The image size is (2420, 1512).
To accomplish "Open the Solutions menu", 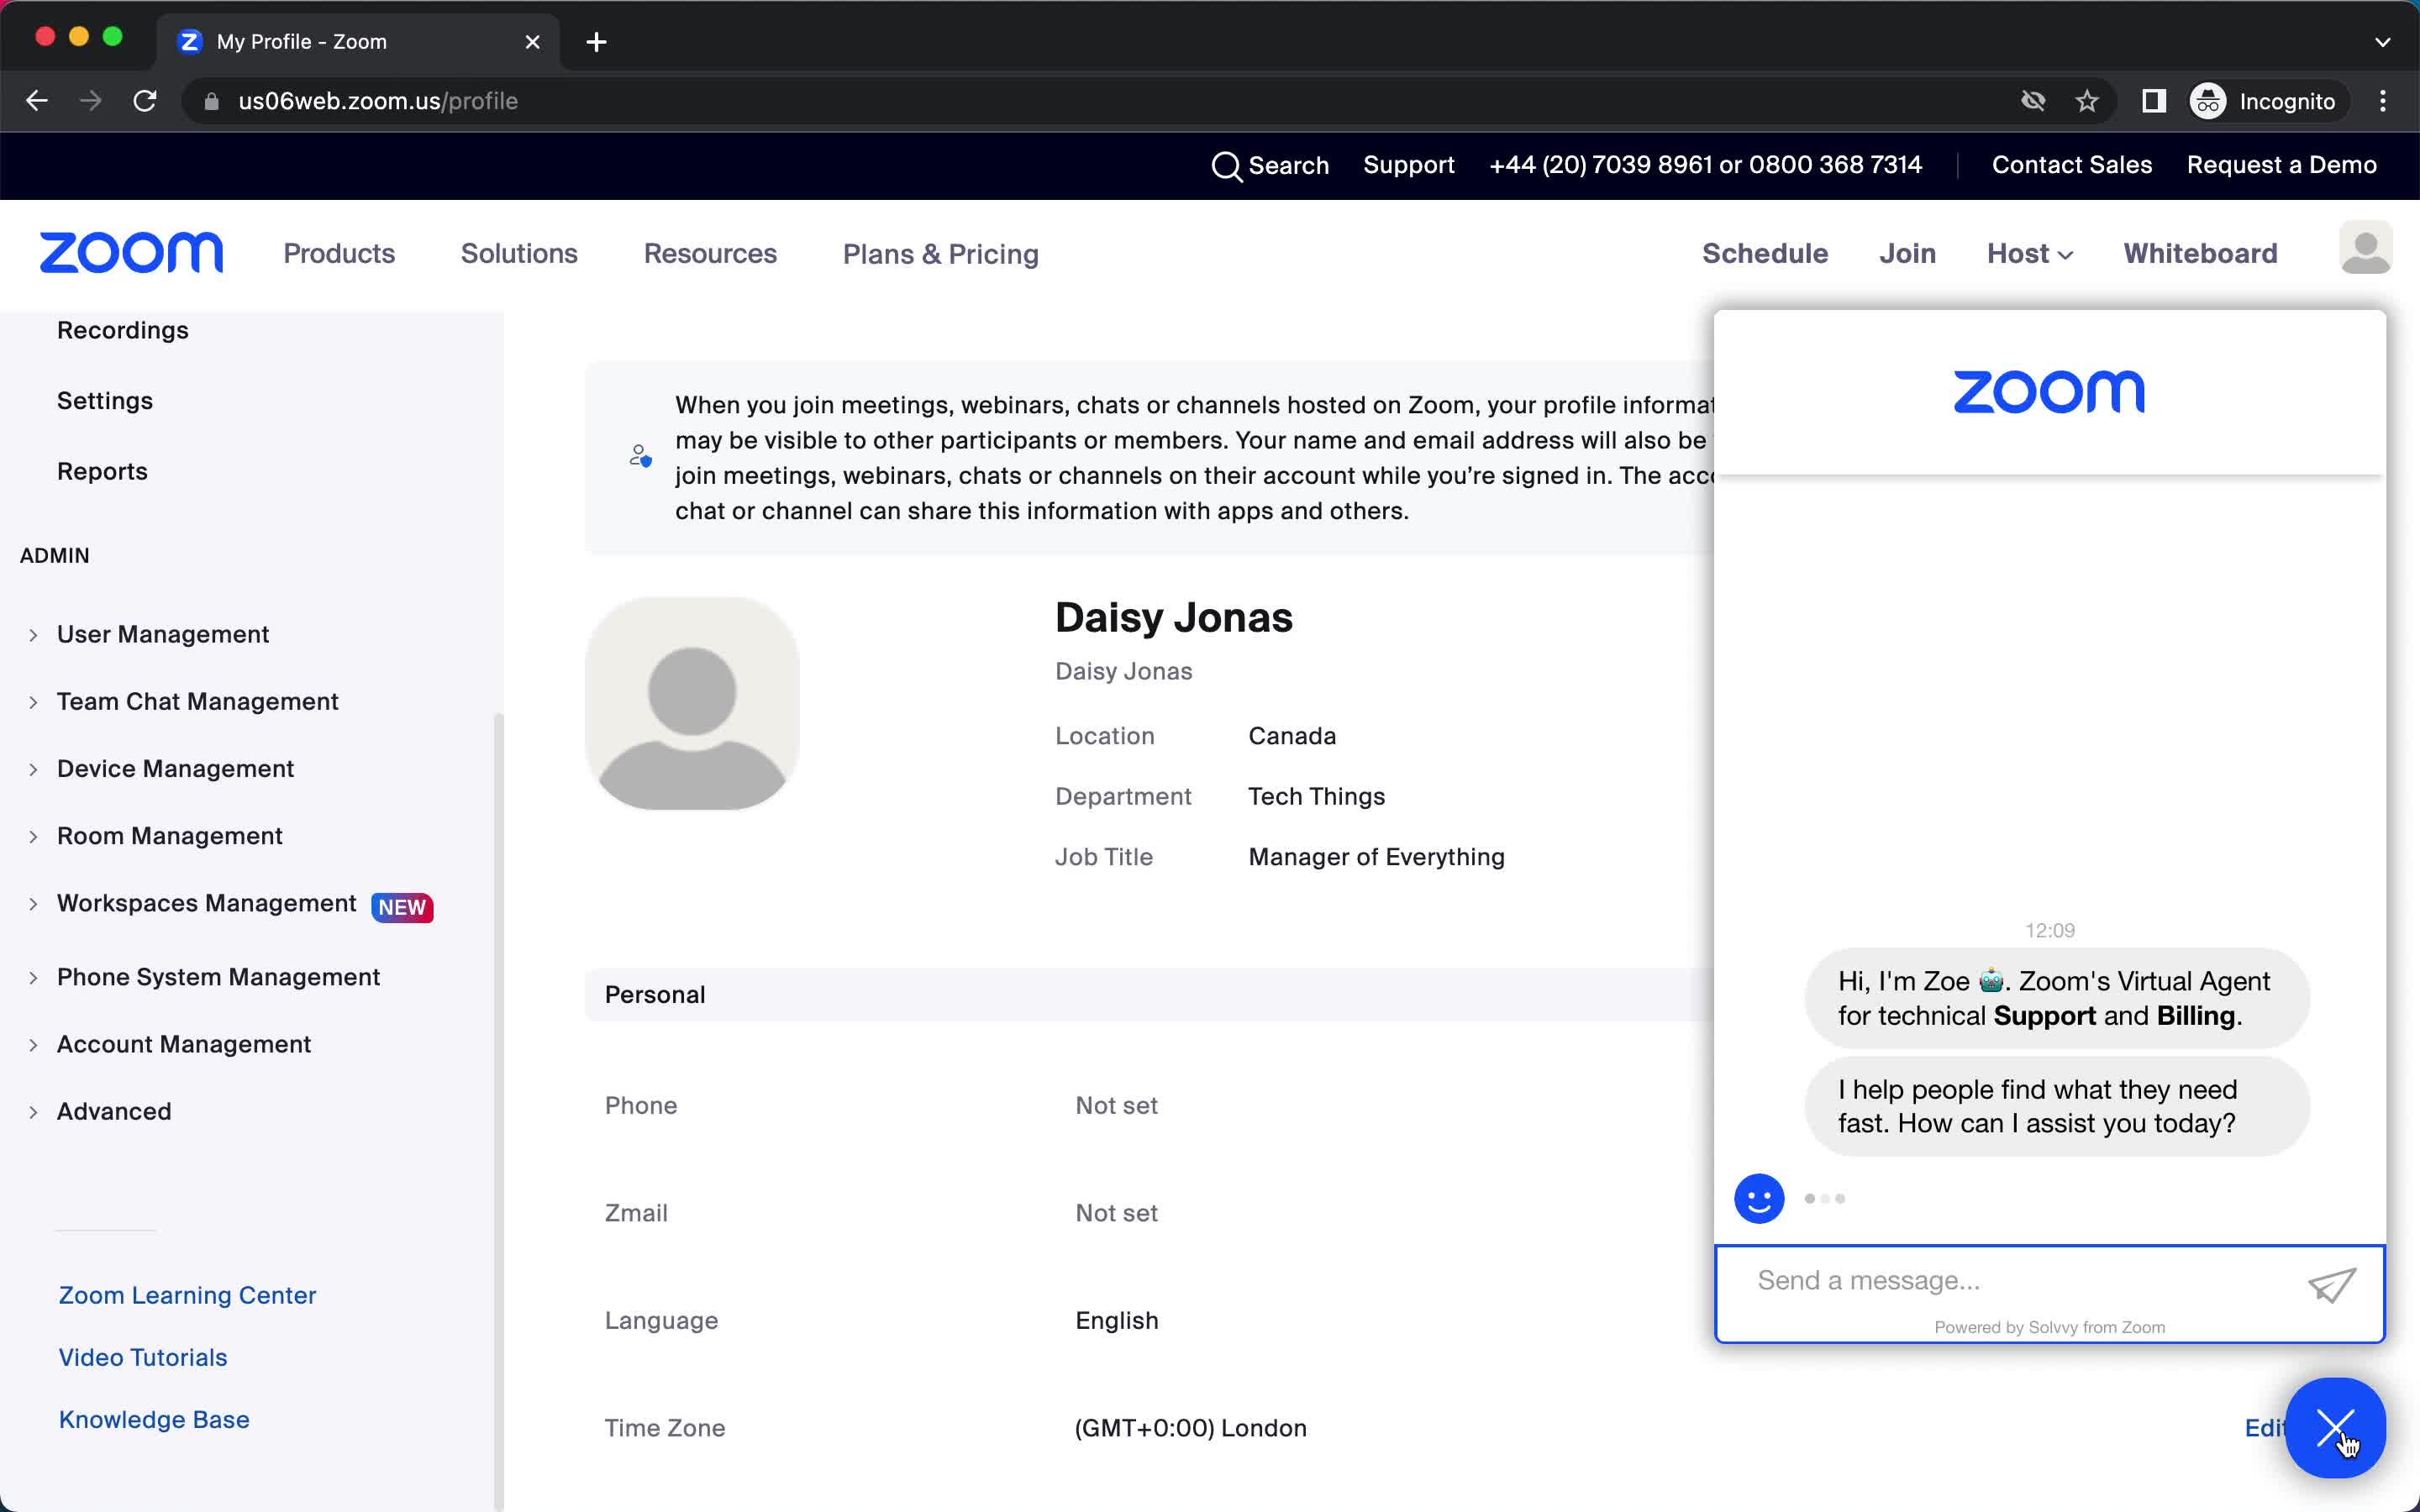I will [x=519, y=253].
